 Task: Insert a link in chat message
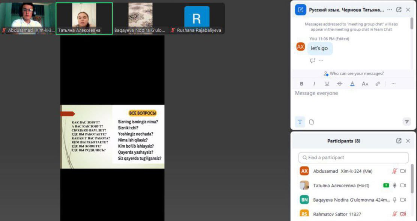click(378, 84)
